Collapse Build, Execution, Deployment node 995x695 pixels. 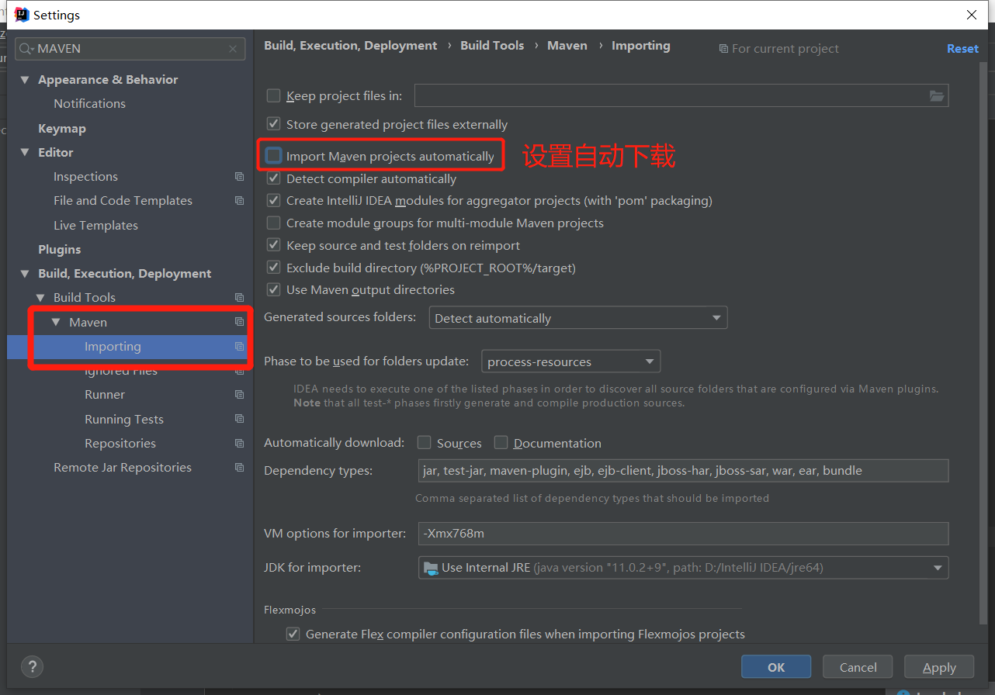[25, 274]
